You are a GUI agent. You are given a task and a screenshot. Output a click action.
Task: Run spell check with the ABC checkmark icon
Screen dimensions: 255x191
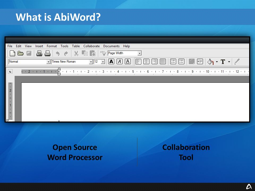point(103,53)
